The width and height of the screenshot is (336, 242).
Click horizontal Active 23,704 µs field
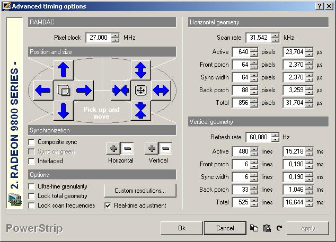[295, 52]
